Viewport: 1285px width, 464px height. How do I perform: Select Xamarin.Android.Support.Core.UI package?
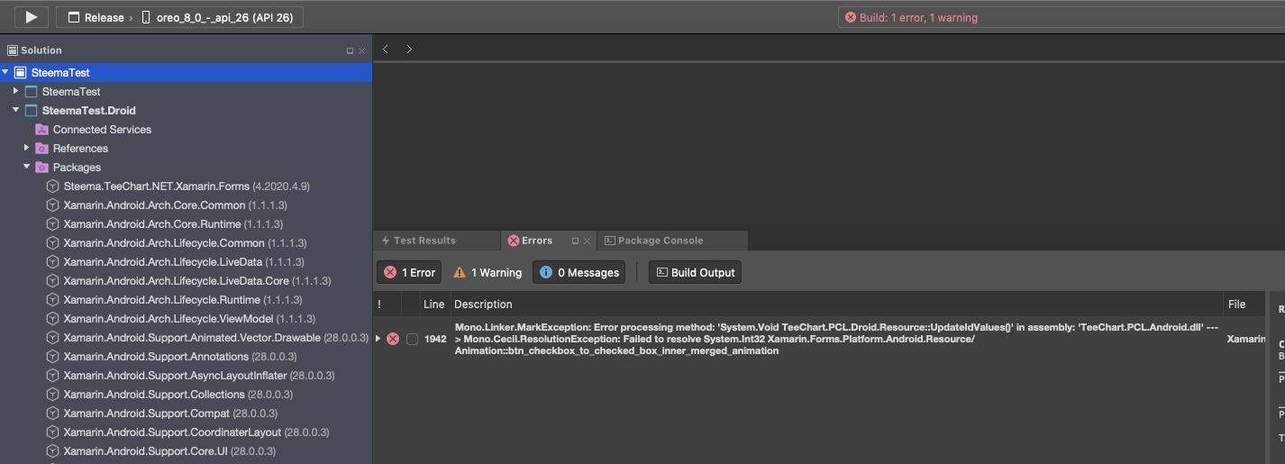(170, 451)
